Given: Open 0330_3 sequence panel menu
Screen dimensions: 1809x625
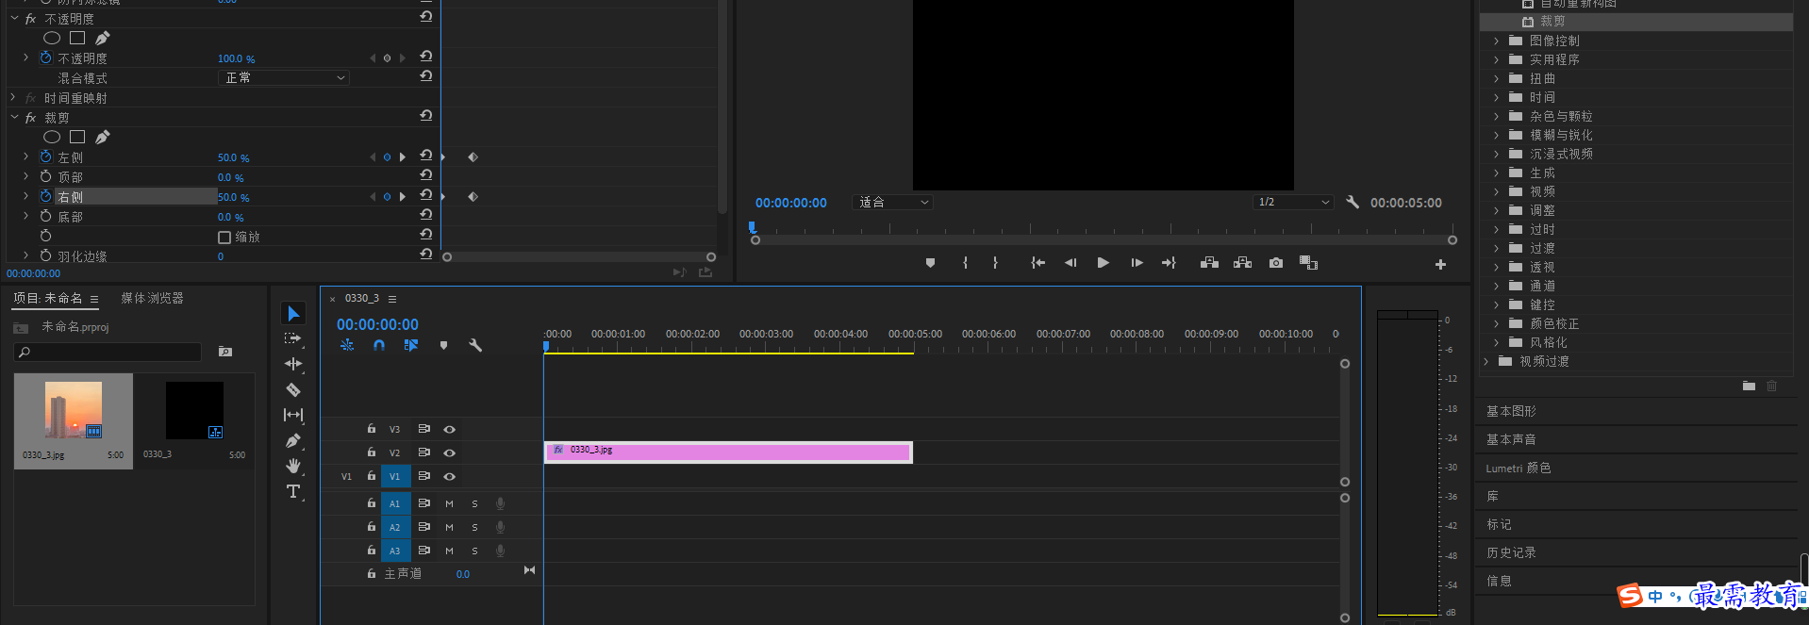Looking at the screenshot, I should coord(392,299).
